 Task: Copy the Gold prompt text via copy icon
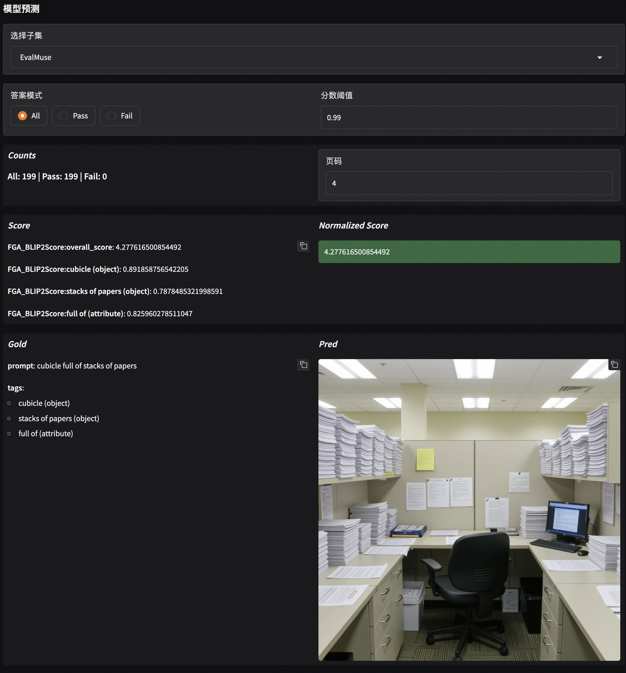click(303, 365)
